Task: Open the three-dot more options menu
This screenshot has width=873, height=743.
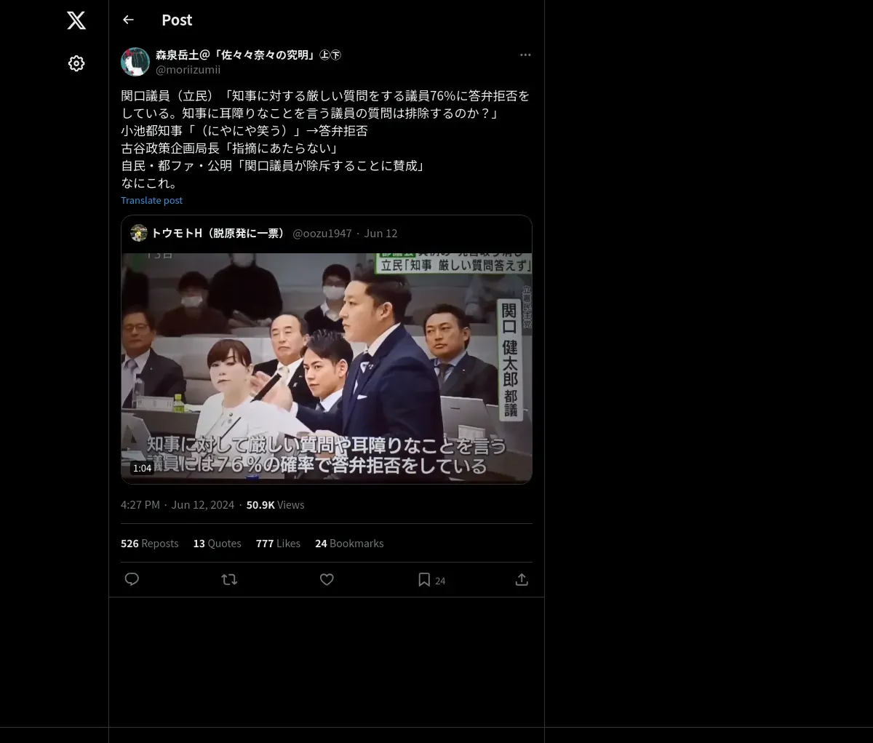Action: coord(525,55)
